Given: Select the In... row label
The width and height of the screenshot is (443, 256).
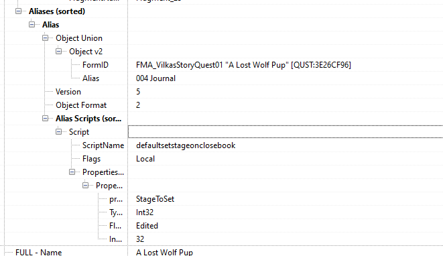Looking at the screenshot, I should pyautogui.click(x=115, y=239).
